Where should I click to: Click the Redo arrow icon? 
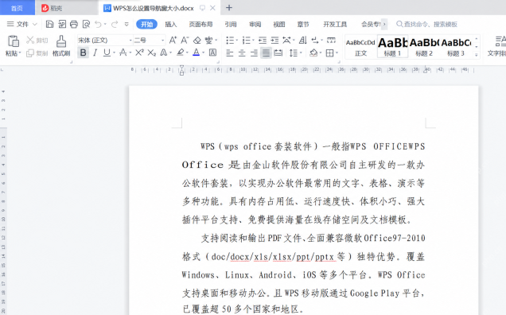pos(115,24)
